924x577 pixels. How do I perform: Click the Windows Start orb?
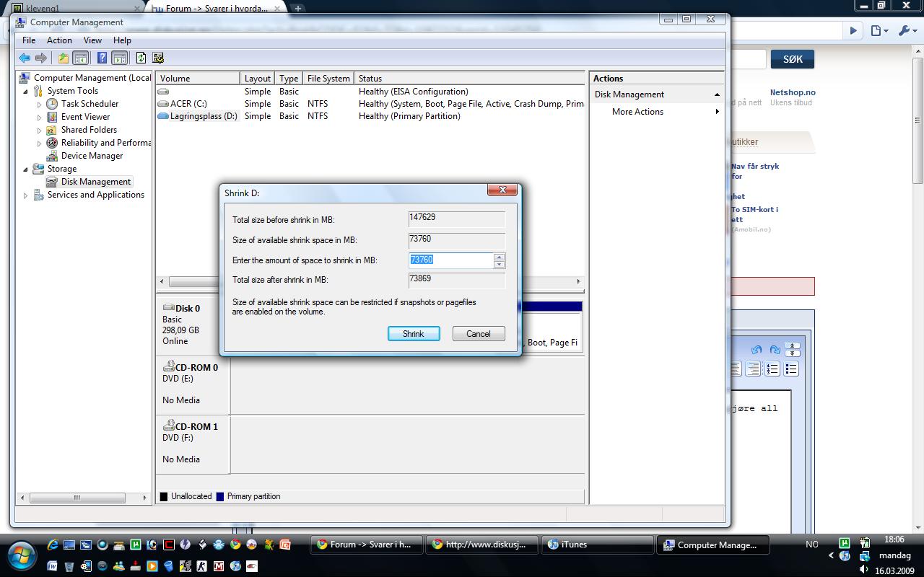[x=22, y=555]
